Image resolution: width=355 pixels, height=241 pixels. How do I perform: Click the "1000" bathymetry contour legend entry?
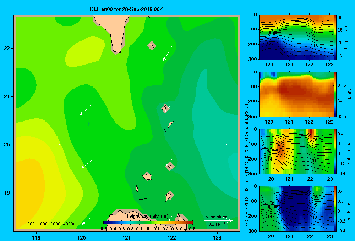(42, 224)
